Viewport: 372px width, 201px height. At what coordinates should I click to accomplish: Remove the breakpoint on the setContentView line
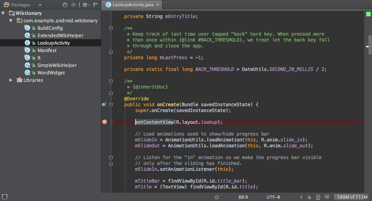(x=105, y=122)
